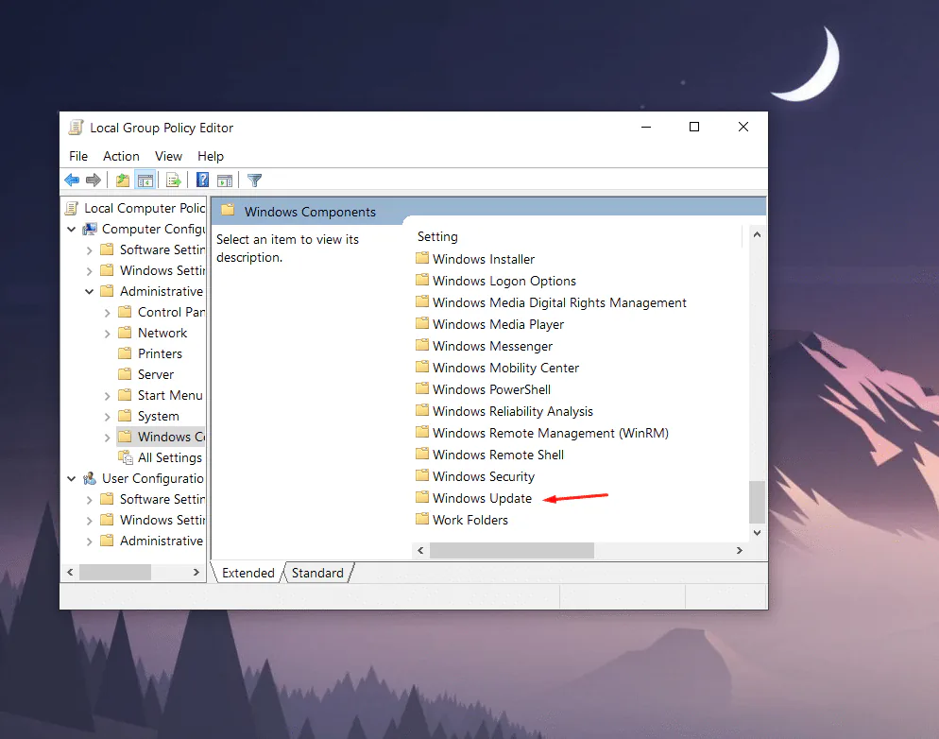Click the Printers folder icon in tree
This screenshot has width=939, height=739.
point(125,352)
